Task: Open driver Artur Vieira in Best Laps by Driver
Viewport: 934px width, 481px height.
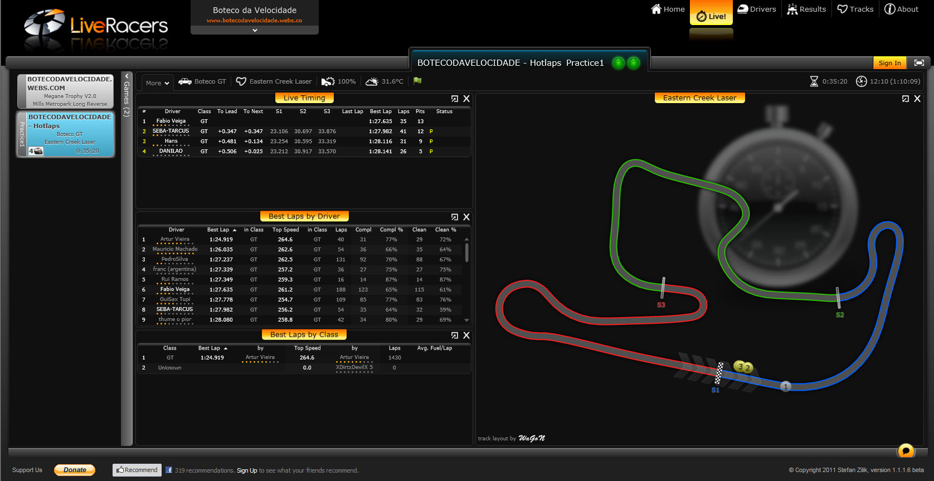Action: point(175,239)
